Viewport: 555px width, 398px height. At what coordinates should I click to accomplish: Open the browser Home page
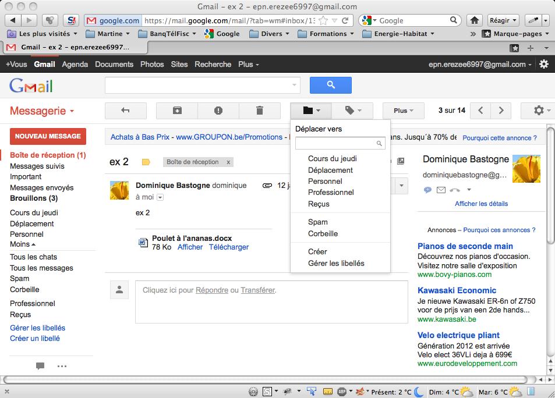tap(475, 20)
